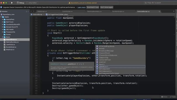Viewport: 177px width, 100px height.
Task: Pick bounds from autocomplete list
Action: (120, 49)
